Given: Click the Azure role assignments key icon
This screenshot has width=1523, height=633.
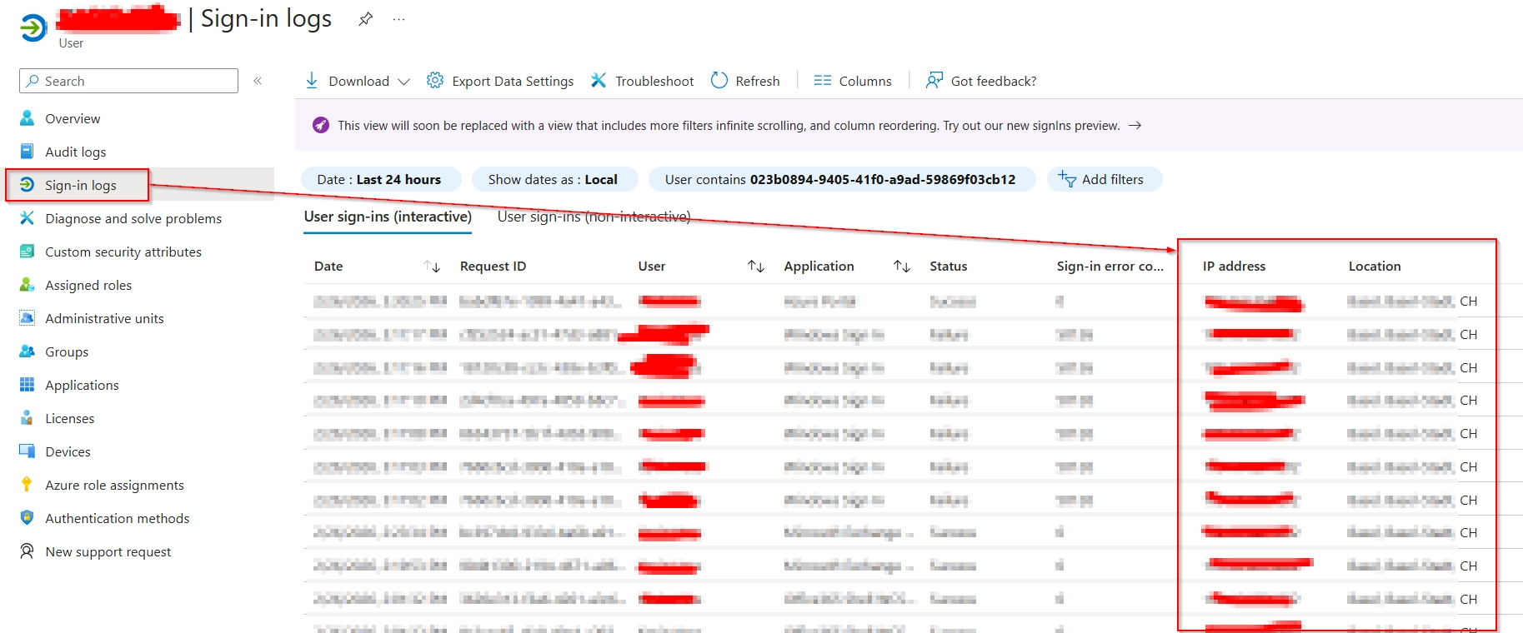Looking at the screenshot, I should pyautogui.click(x=27, y=485).
